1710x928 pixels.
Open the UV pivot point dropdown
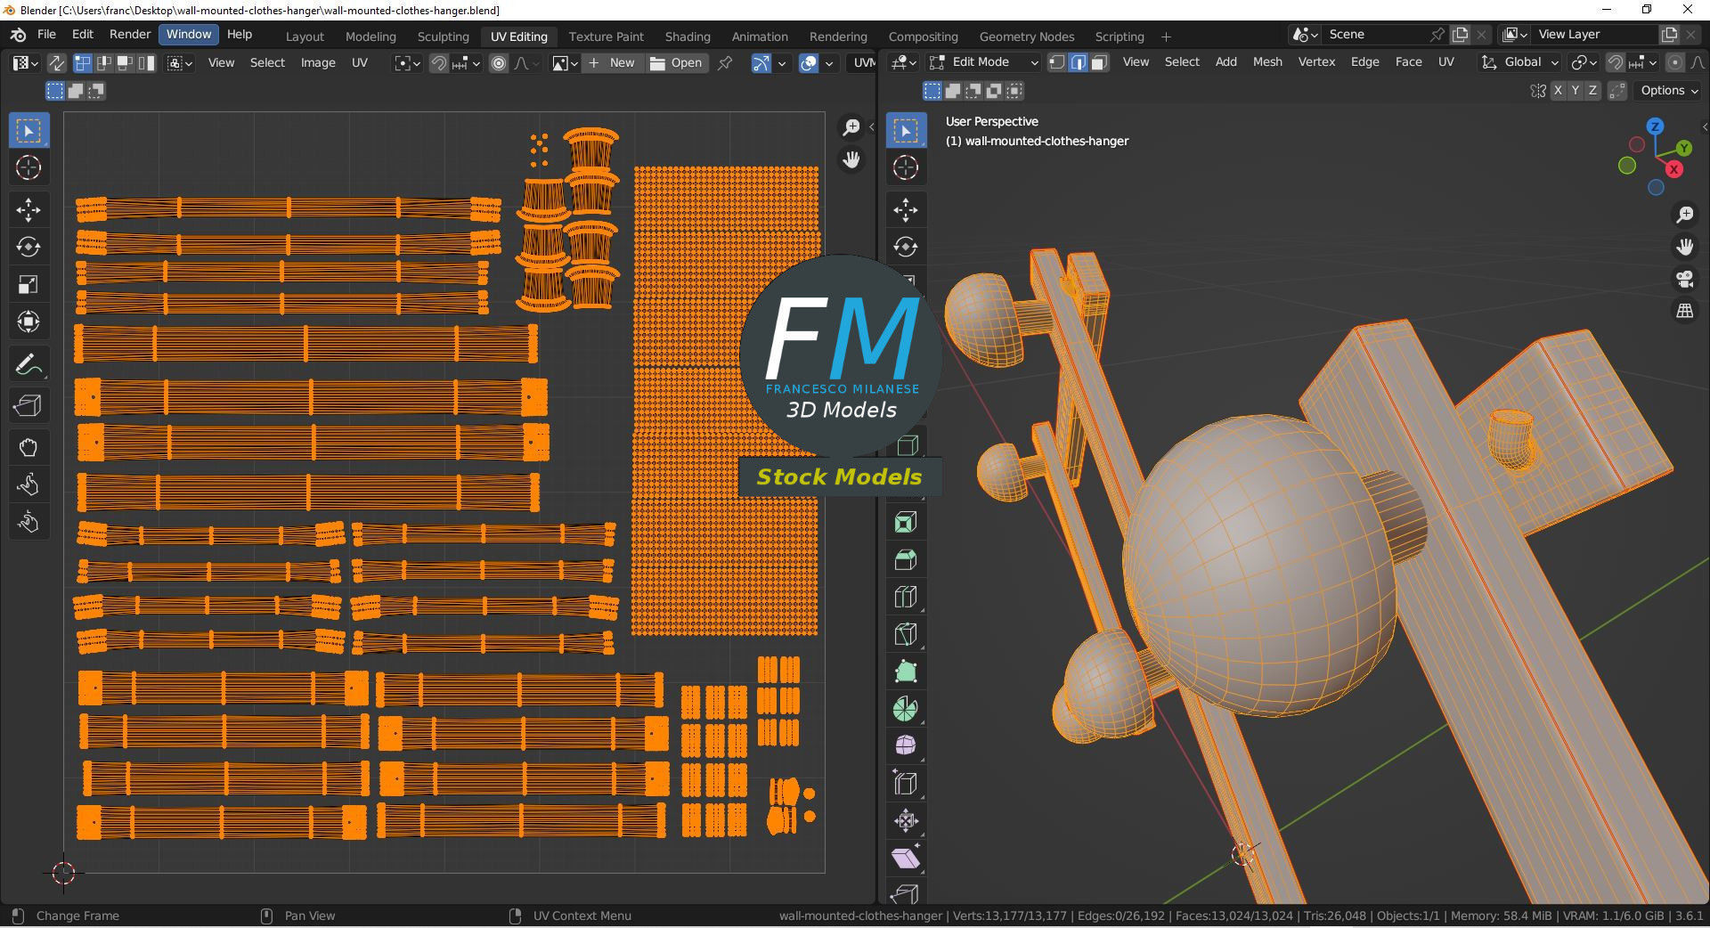click(x=407, y=63)
